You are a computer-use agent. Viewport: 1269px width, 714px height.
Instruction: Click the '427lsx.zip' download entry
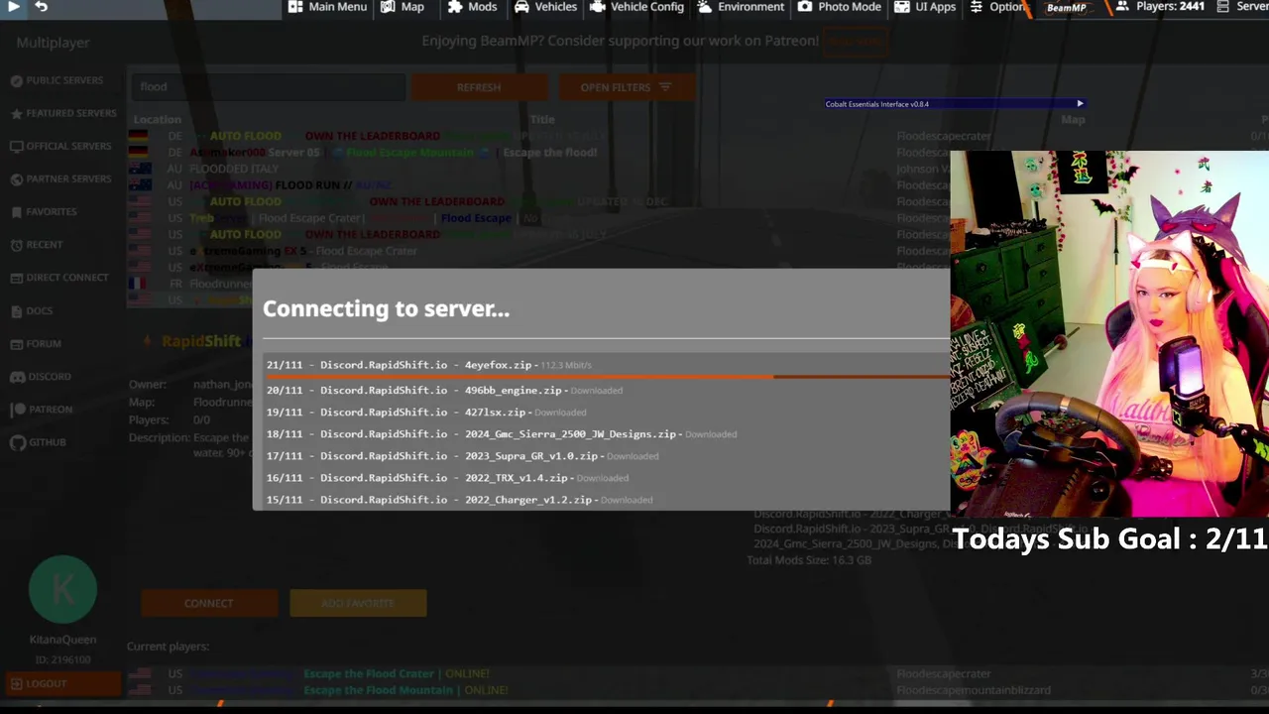coord(426,413)
